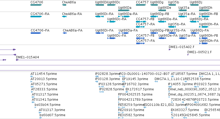
Task: Select EST RE52538.5prime
Action: click(186, 82)
